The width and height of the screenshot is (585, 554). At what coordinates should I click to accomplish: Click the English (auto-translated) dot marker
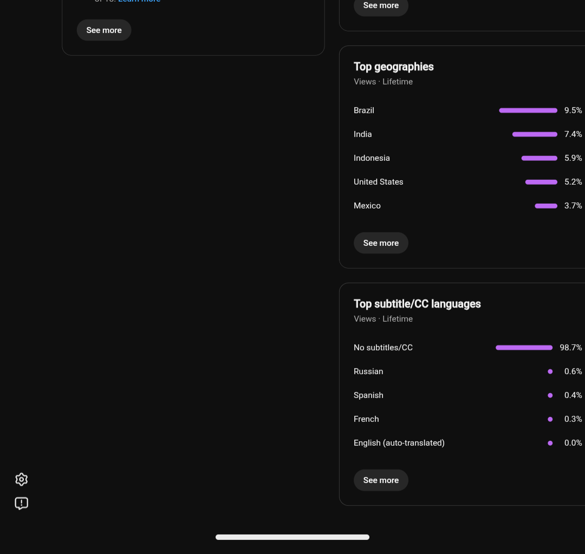(x=550, y=443)
